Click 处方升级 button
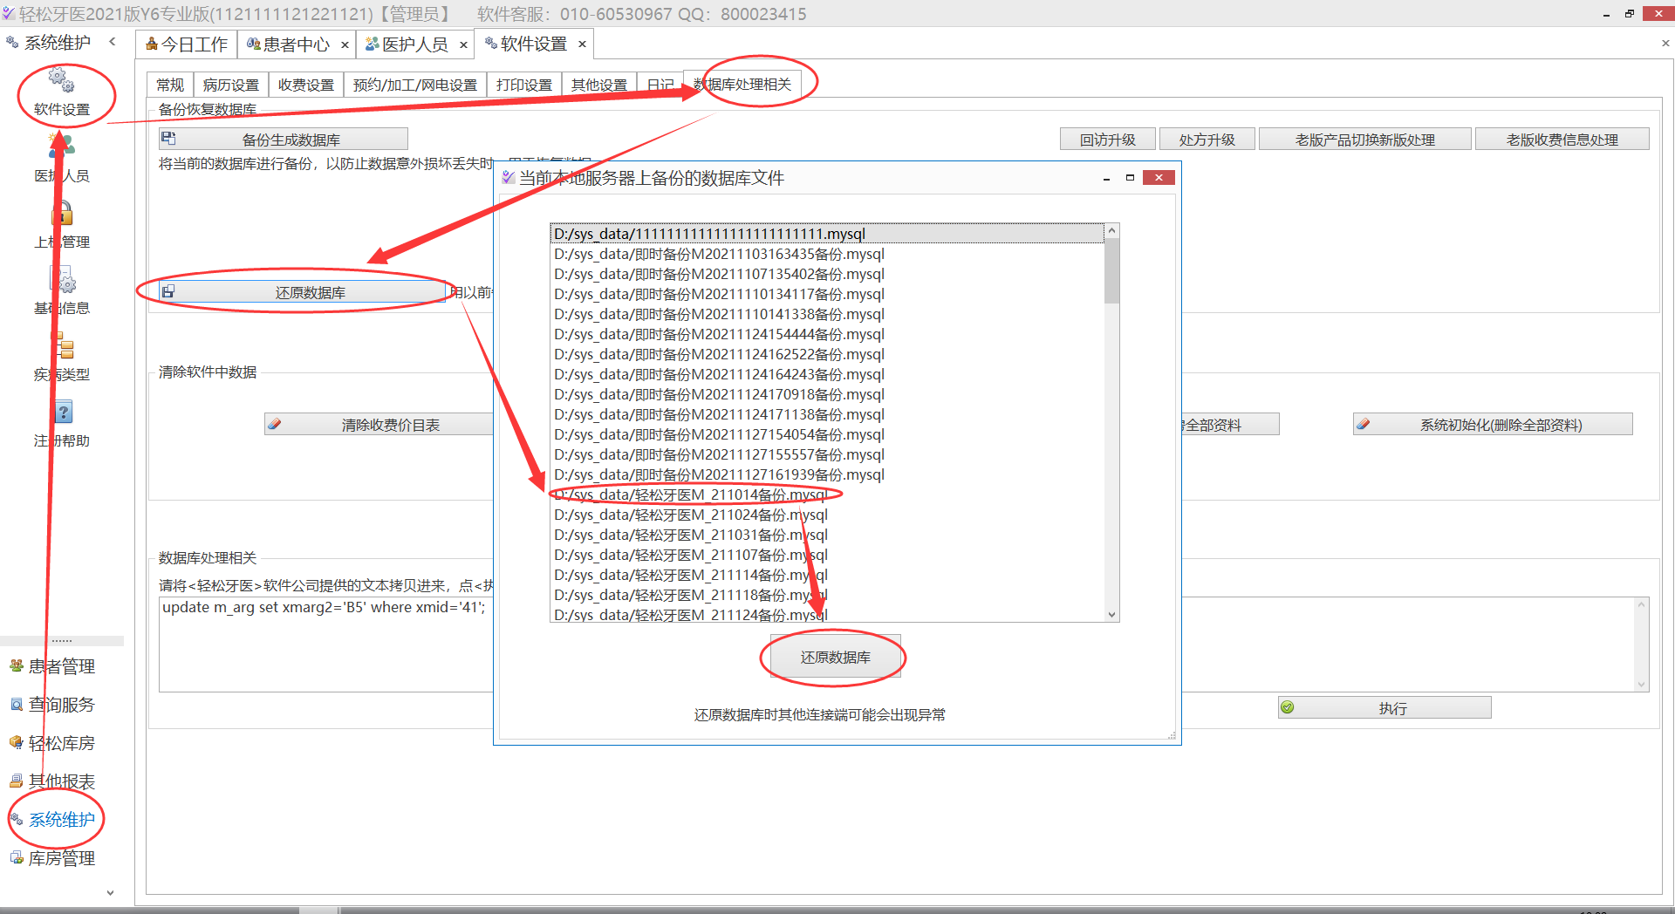Viewport: 1675px width, 914px height. point(1207,140)
